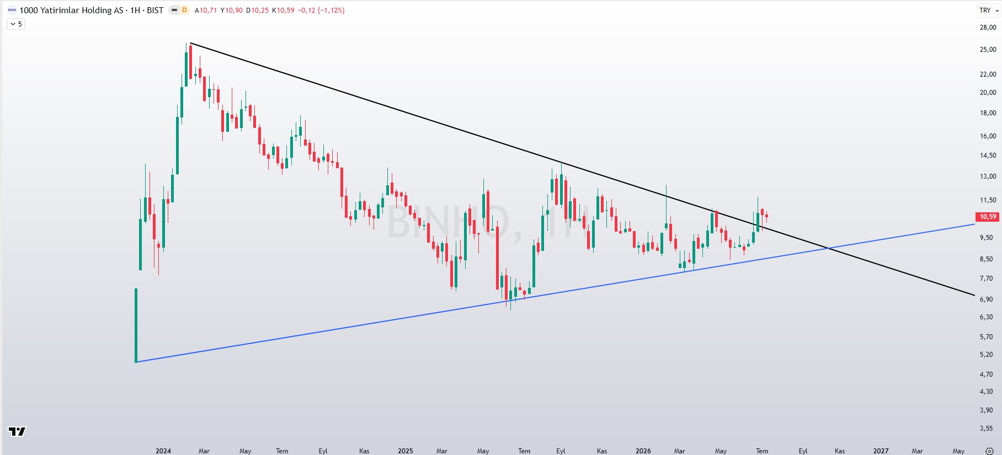Click the orange D market status badge
This screenshot has width=1002, height=455.
(x=184, y=10)
